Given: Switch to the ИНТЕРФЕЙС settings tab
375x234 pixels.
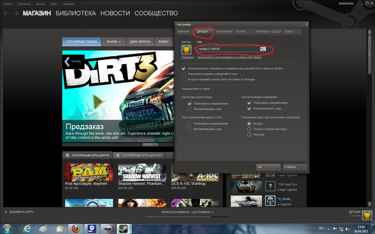Looking at the screenshot, I should [224, 32].
